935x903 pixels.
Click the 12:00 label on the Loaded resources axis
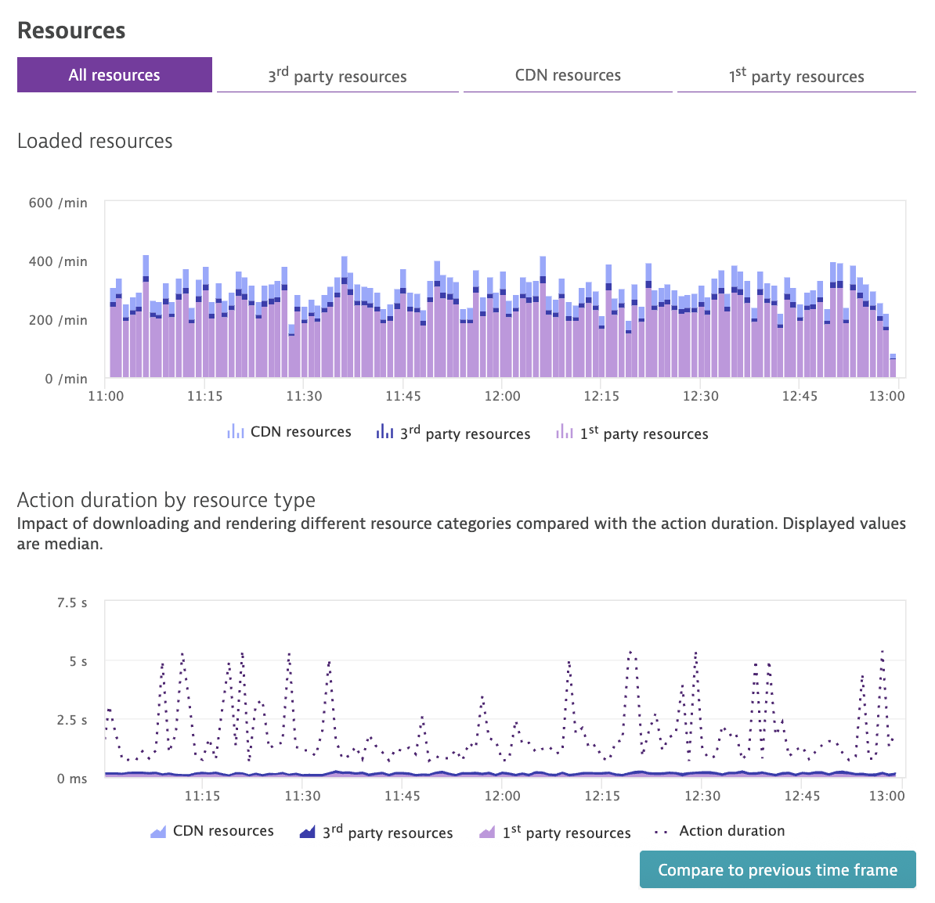point(503,396)
